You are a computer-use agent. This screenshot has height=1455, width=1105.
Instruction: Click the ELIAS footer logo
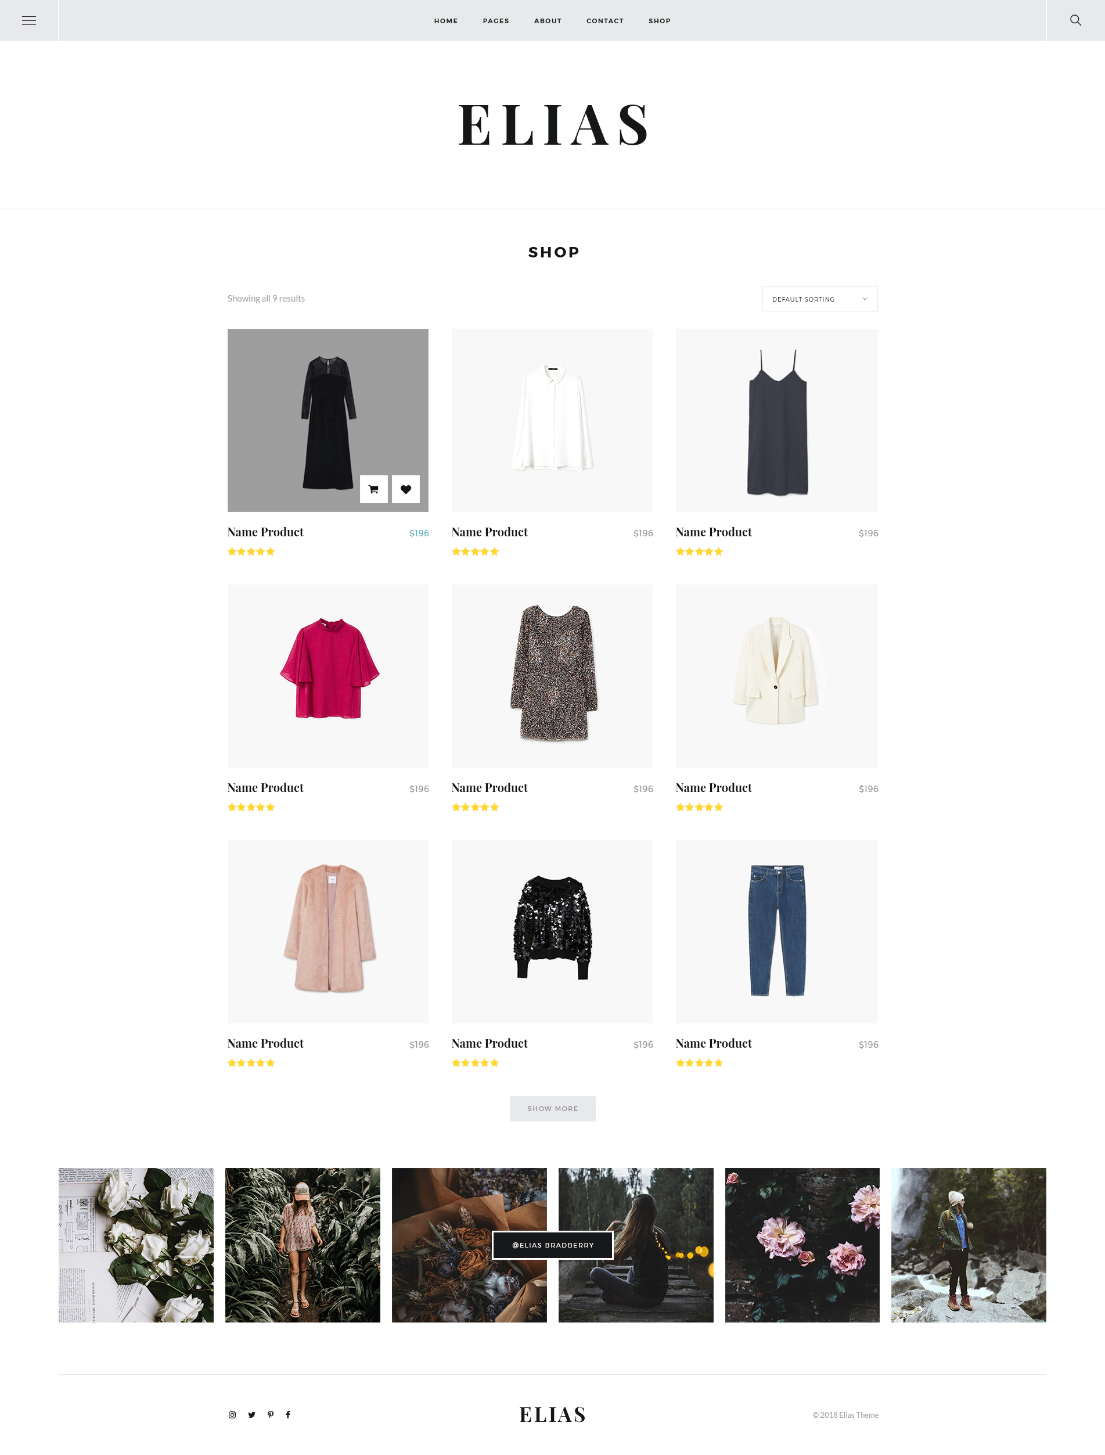pyautogui.click(x=553, y=1415)
